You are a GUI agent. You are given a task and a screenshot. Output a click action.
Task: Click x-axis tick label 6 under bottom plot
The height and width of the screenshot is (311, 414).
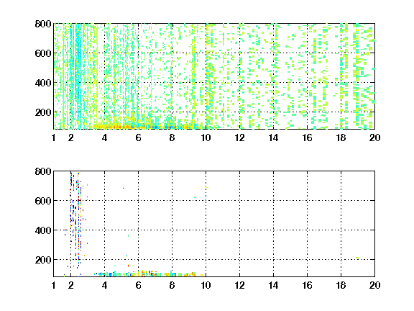click(138, 285)
